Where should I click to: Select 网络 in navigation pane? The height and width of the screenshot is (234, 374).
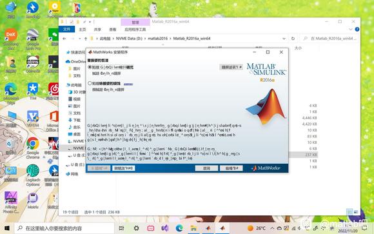point(72,174)
